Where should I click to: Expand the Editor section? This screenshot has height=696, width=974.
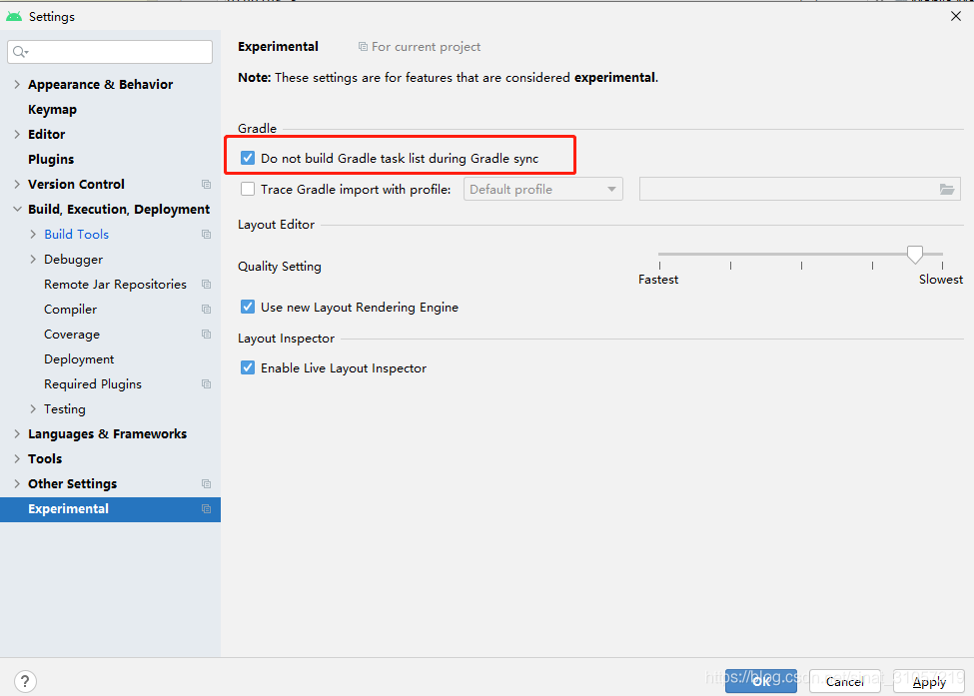tap(17, 134)
